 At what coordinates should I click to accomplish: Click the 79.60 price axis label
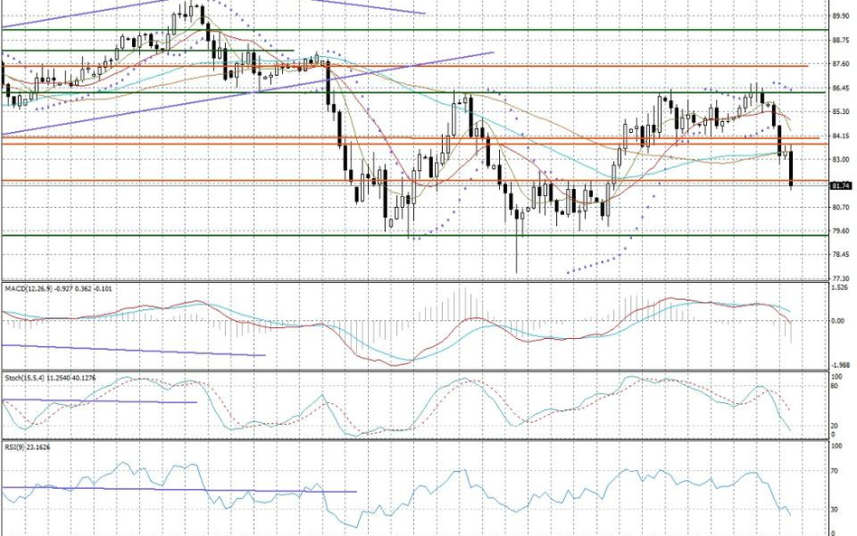[840, 231]
